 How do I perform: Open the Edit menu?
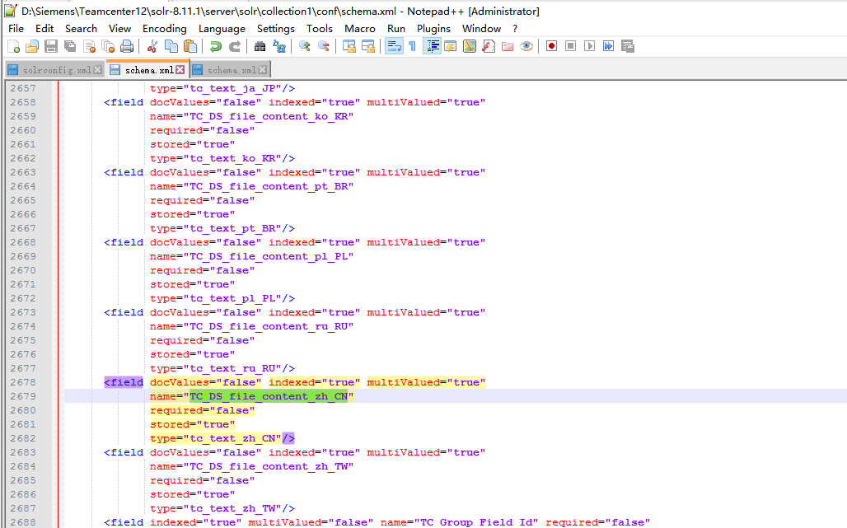[44, 29]
